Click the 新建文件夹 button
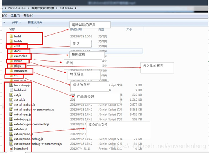Image resolution: width=209 pixels, height=153 pixels. [x=35, y=22]
